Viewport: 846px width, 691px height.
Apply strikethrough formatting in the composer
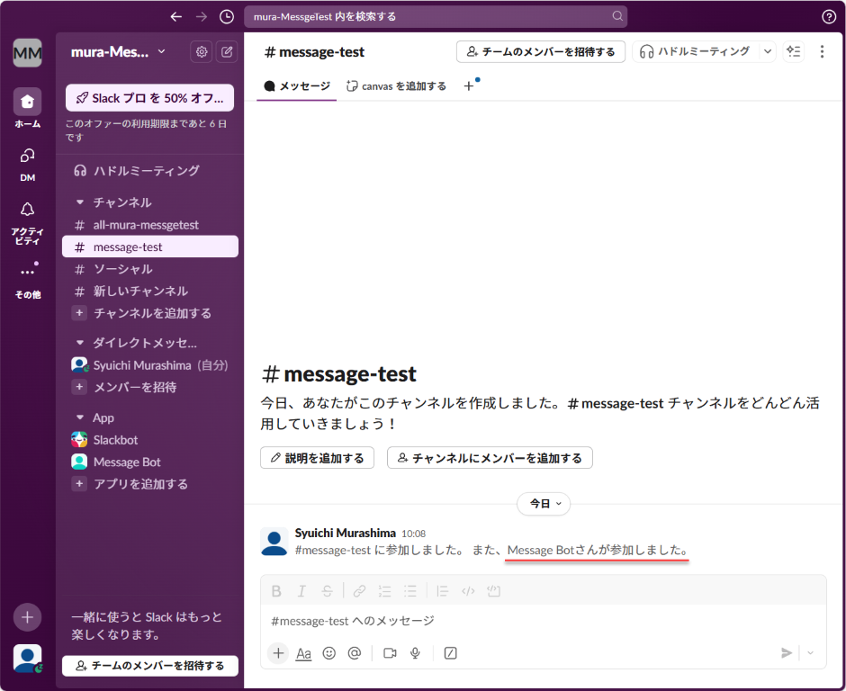click(327, 591)
